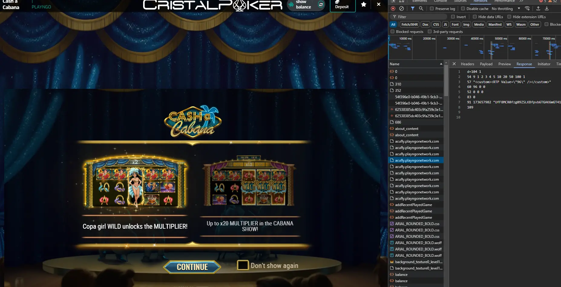Filter requests by Img

click(x=466, y=24)
